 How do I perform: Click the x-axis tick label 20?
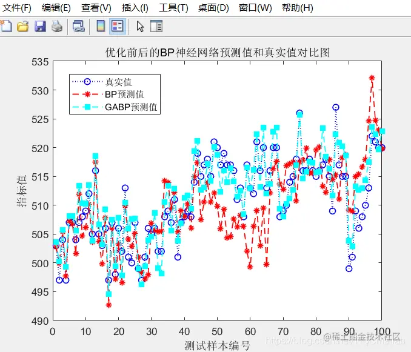pyautogui.click(x=118, y=331)
